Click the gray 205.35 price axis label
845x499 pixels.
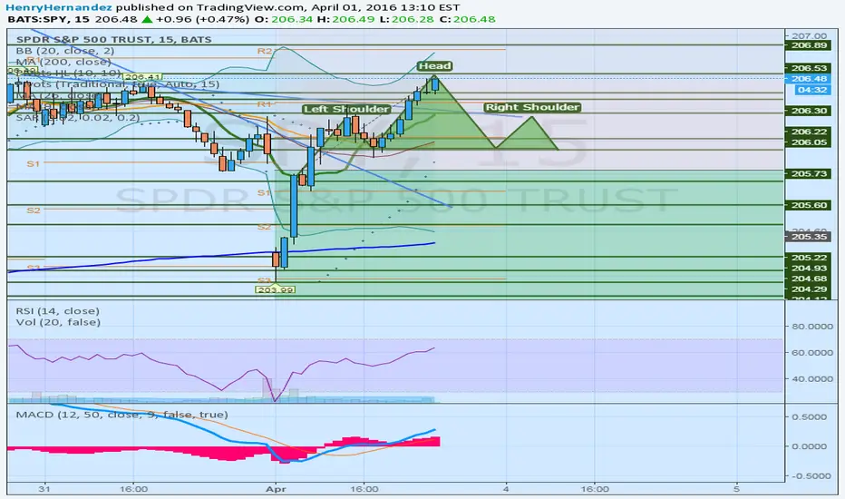809,237
